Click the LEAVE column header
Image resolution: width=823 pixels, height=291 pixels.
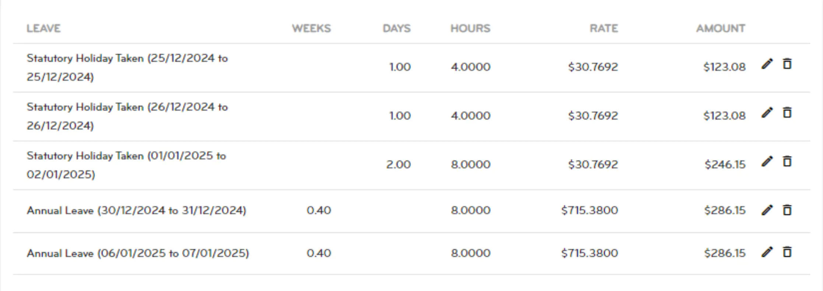43,28
